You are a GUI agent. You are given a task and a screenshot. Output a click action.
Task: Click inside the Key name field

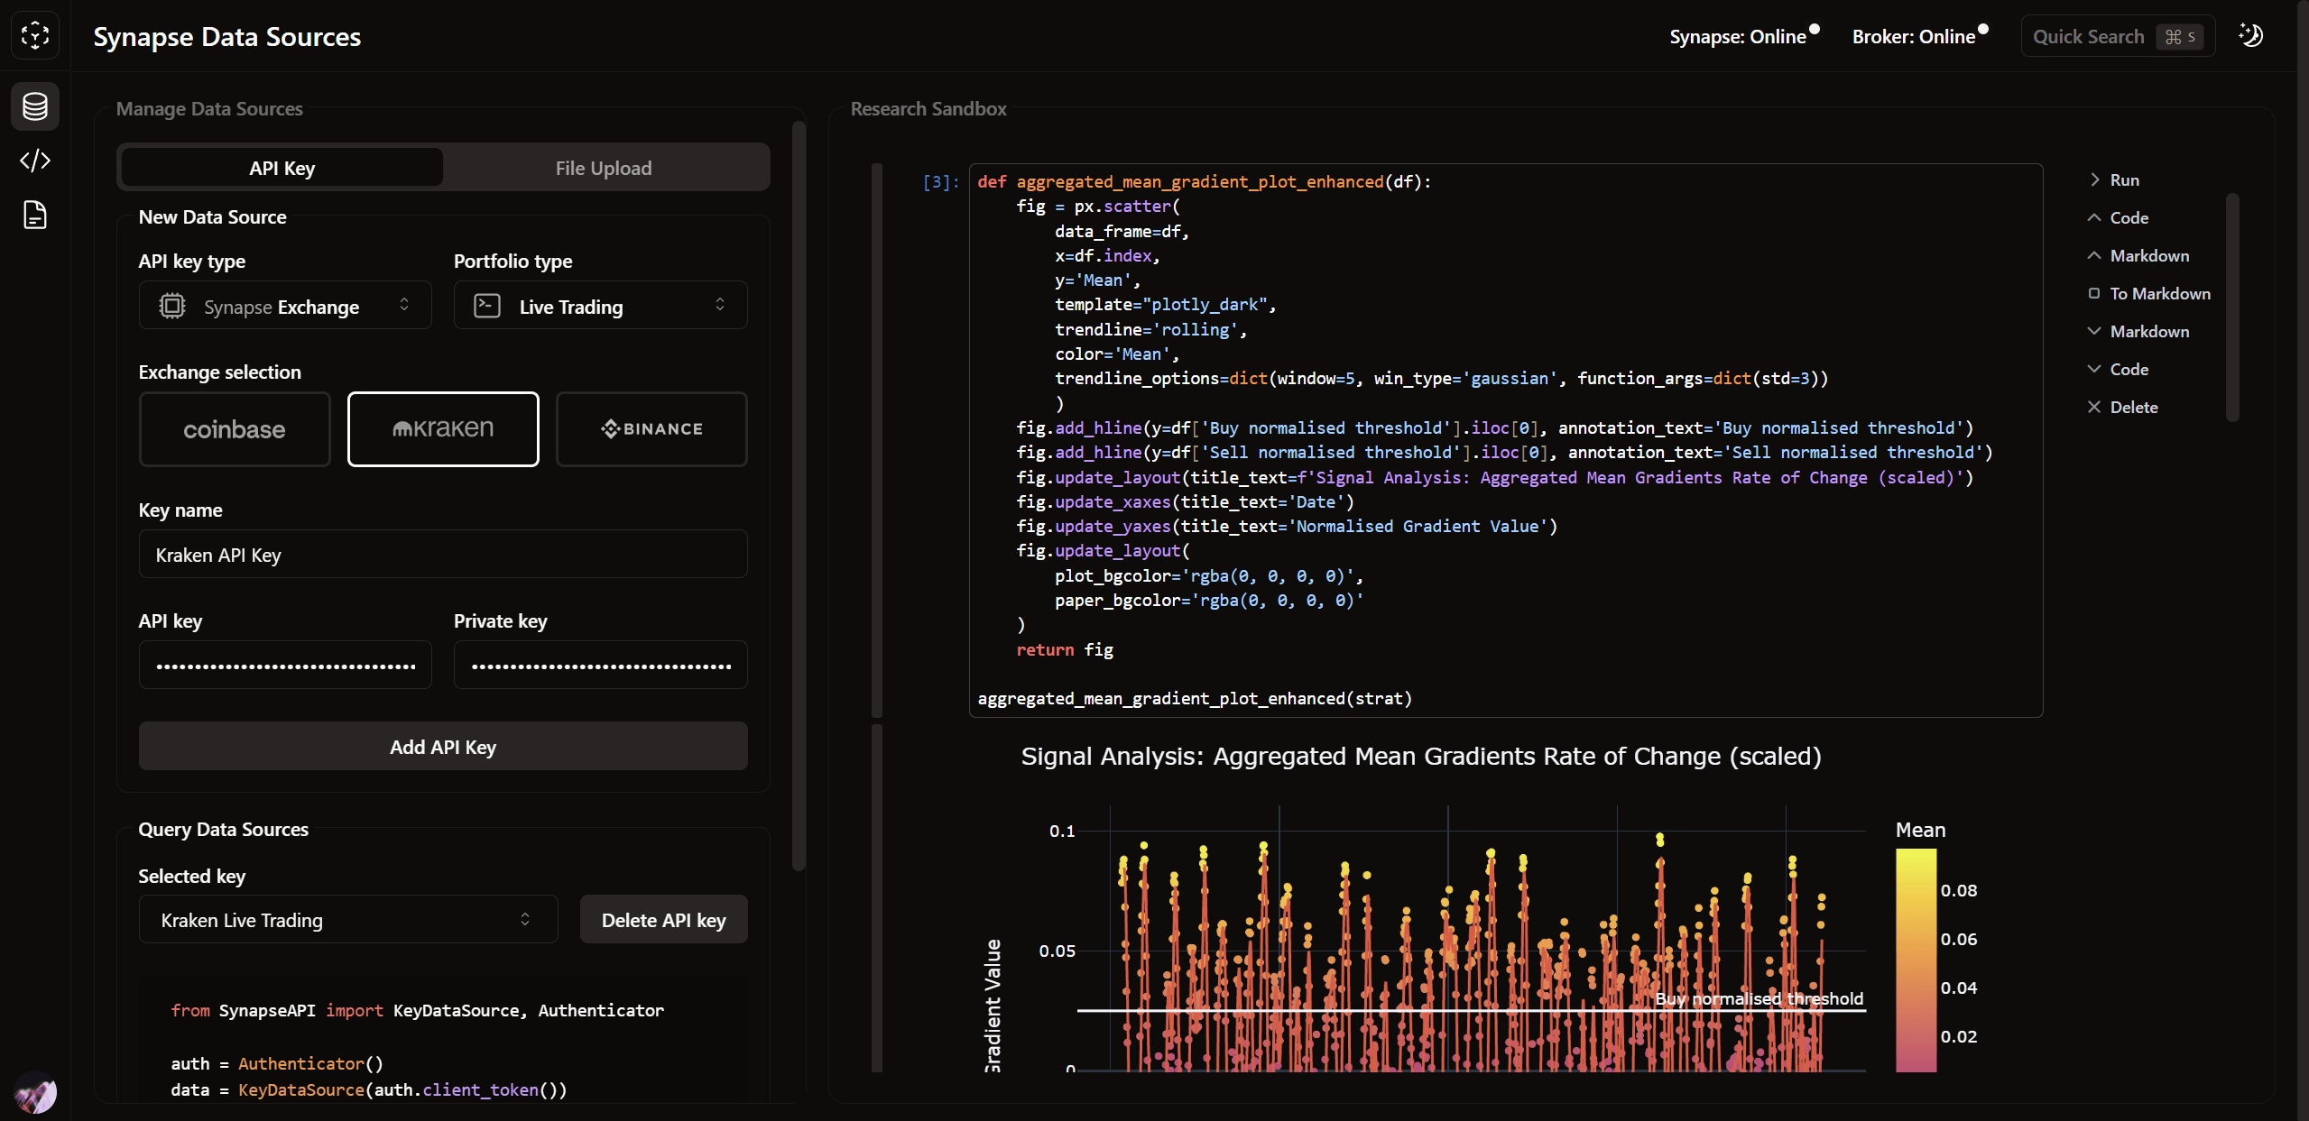coord(442,554)
